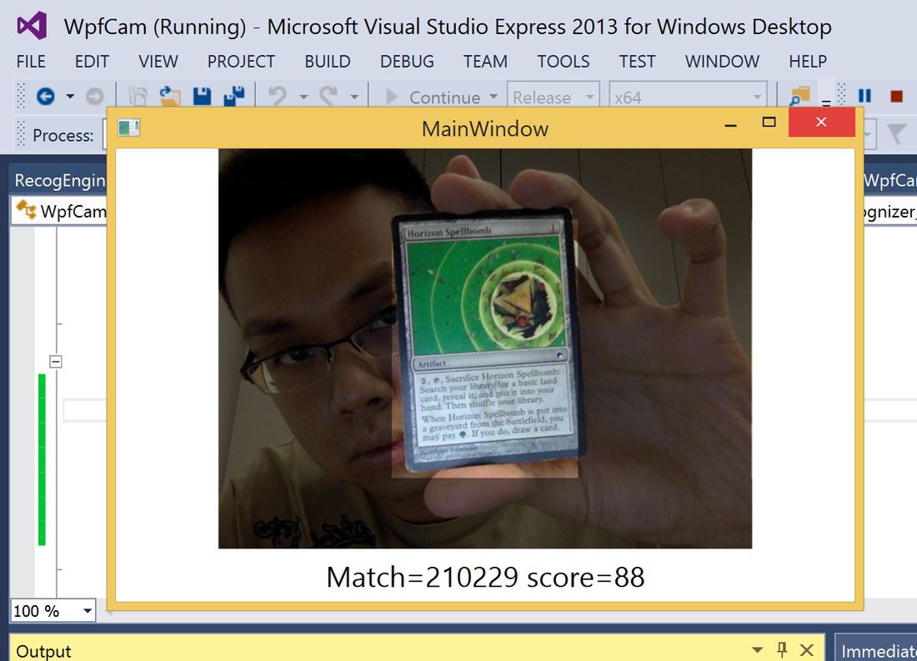Click the Navigate Forward arrow icon
Image resolution: width=917 pixels, height=661 pixels.
point(95,94)
